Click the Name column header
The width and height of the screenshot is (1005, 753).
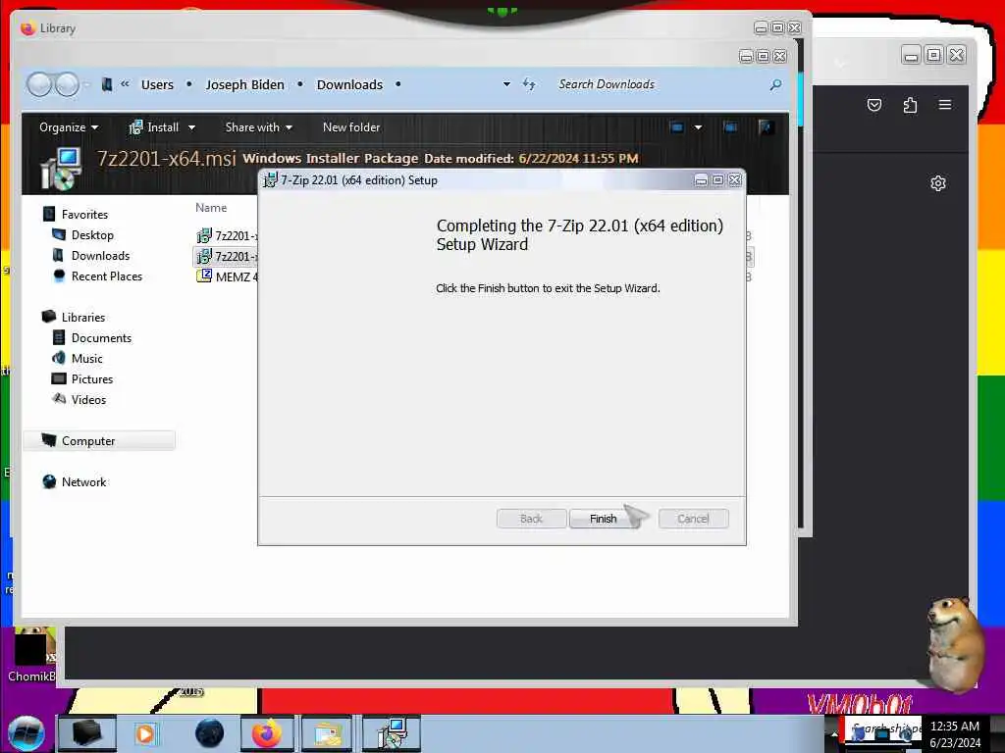coord(211,208)
